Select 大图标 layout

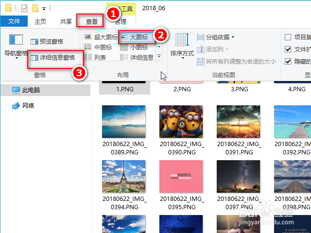(x=137, y=37)
